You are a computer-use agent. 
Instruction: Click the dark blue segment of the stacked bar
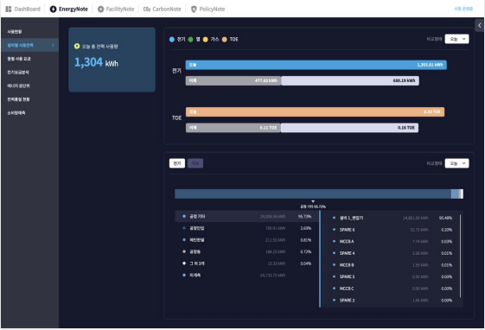coord(313,194)
